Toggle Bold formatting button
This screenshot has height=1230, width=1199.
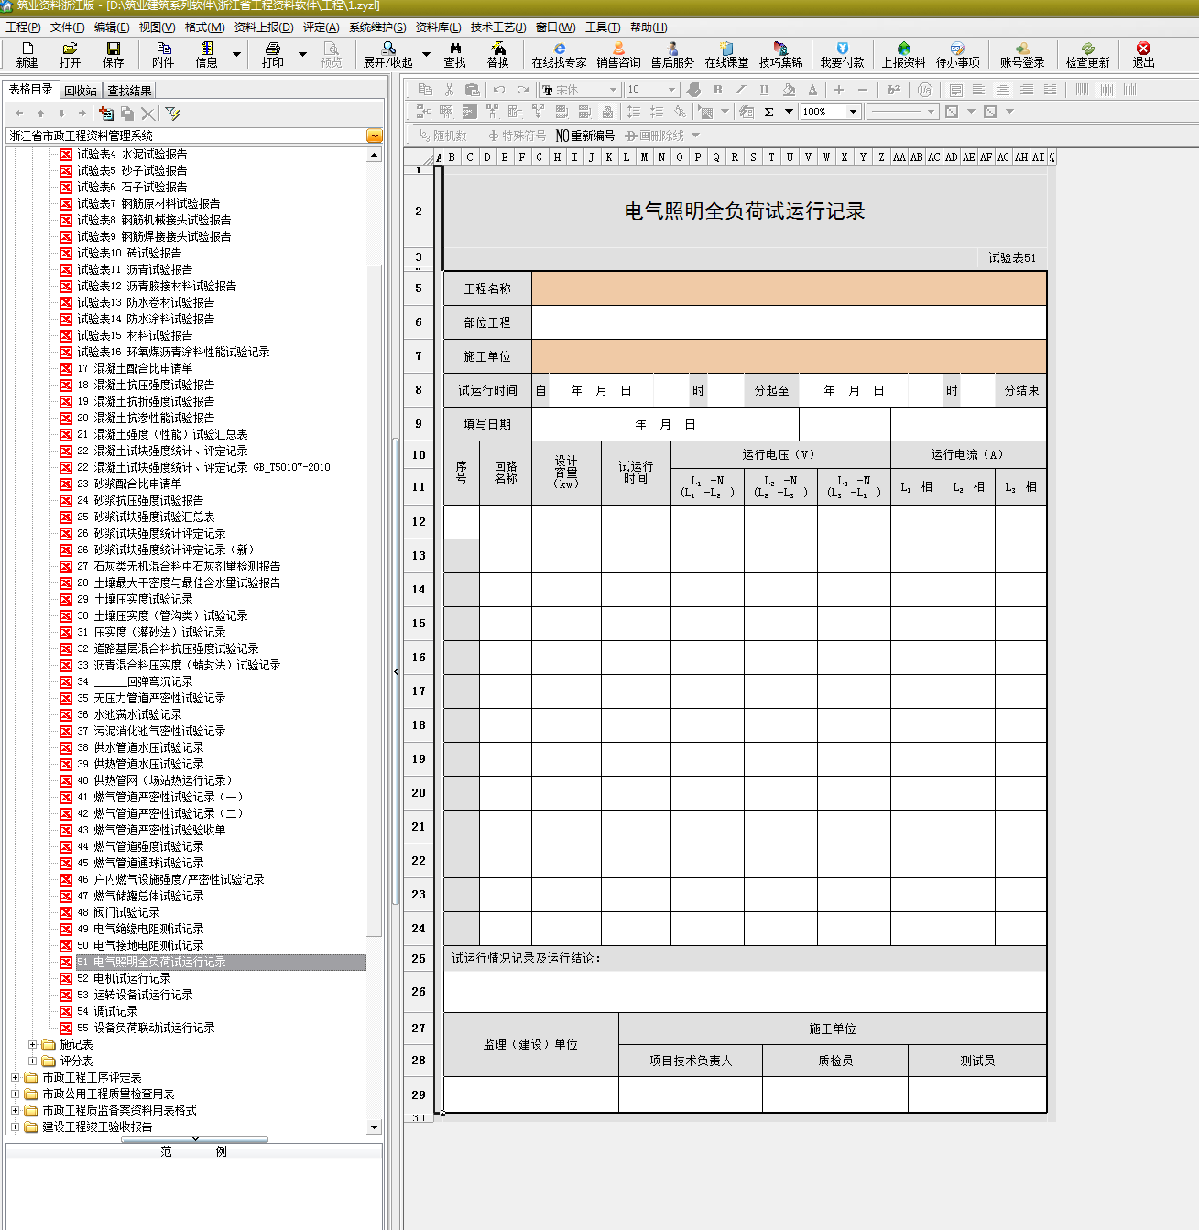(717, 90)
